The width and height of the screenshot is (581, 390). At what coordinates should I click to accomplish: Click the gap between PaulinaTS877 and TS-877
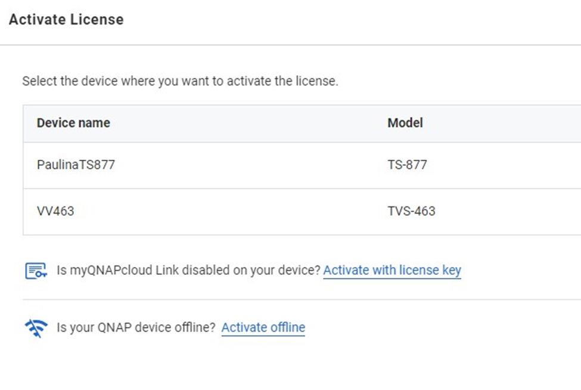[x=251, y=165]
